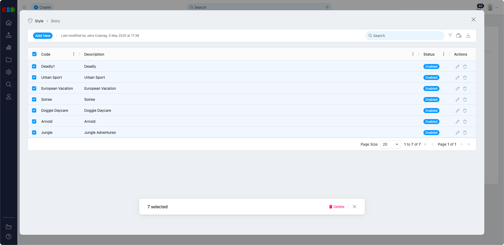Click the Add New button
The image size is (504, 245).
(x=43, y=35)
